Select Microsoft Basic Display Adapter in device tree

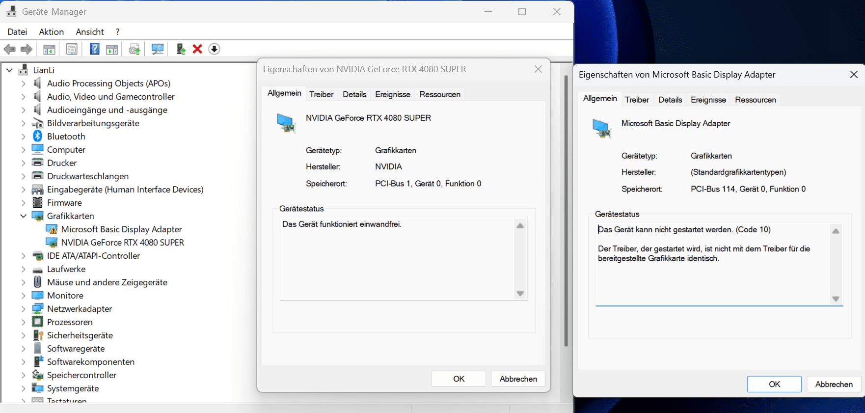(121, 229)
